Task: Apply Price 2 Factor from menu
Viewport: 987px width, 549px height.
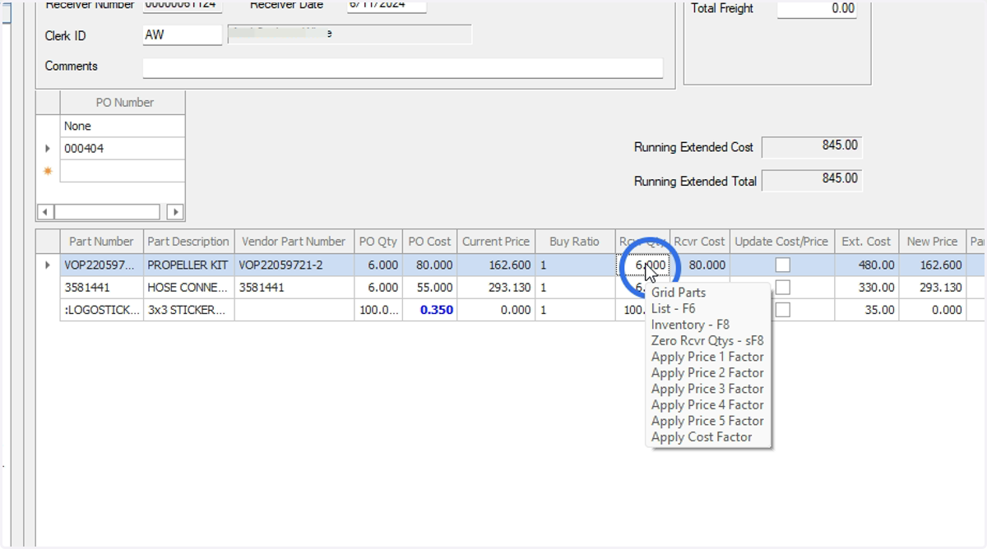Action: 709,372
